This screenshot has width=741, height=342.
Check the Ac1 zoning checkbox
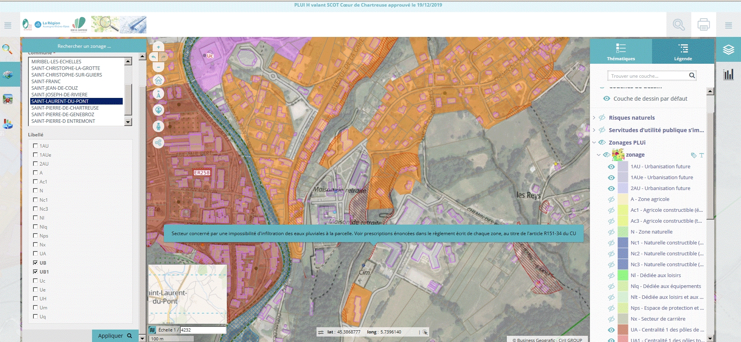(x=35, y=181)
